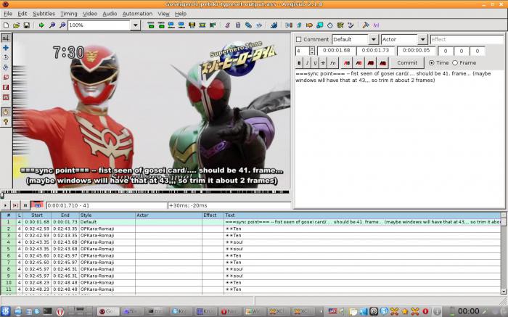Open the Automation menu
The height and width of the screenshot is (317, 508).
tap(137, 14)
